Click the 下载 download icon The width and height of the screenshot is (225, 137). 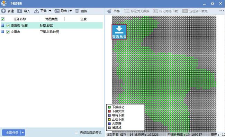(36, 11)
